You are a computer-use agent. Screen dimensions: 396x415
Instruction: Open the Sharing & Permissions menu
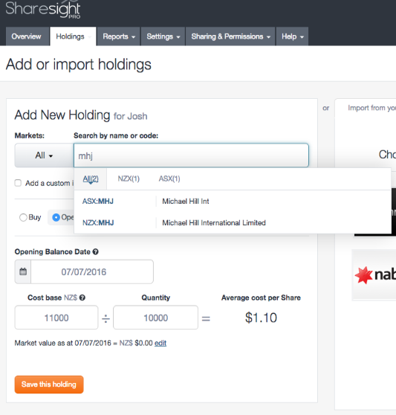coord(230,36)
